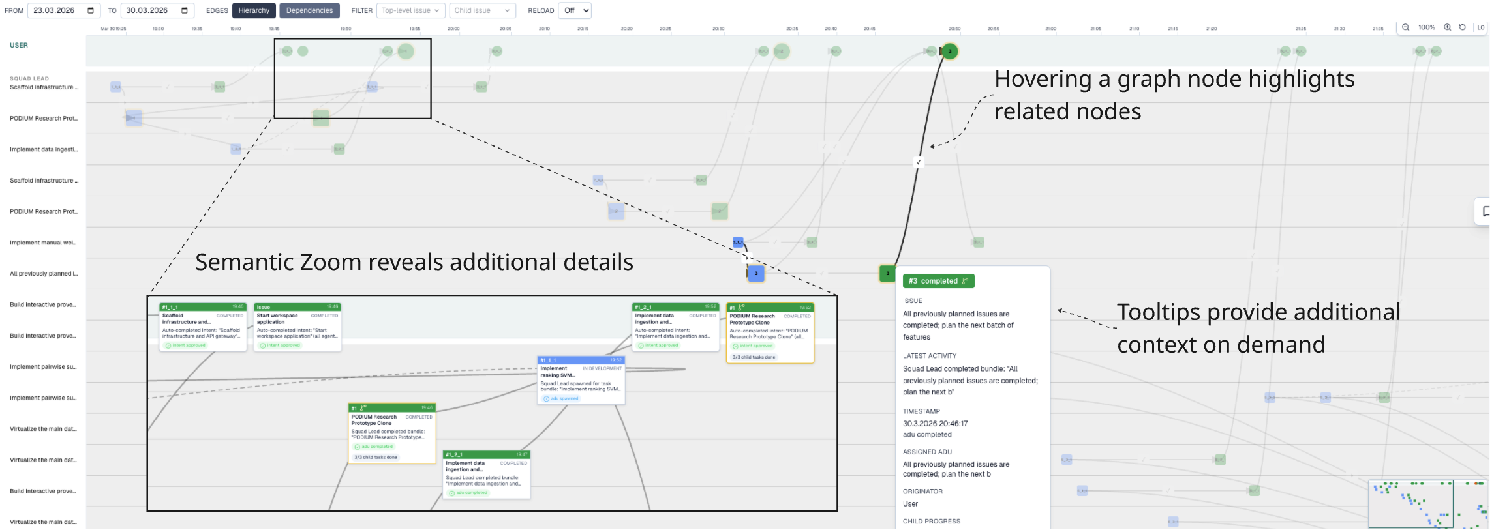
Task: Click the 21:00 timeline tick
Action: click(1050, 29)
